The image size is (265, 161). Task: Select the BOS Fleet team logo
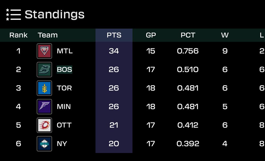pos(44,69)
